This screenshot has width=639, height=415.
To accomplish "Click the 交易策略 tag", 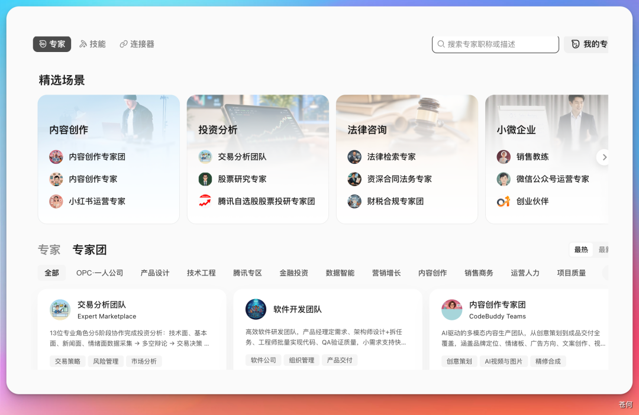I will (67, 361).
